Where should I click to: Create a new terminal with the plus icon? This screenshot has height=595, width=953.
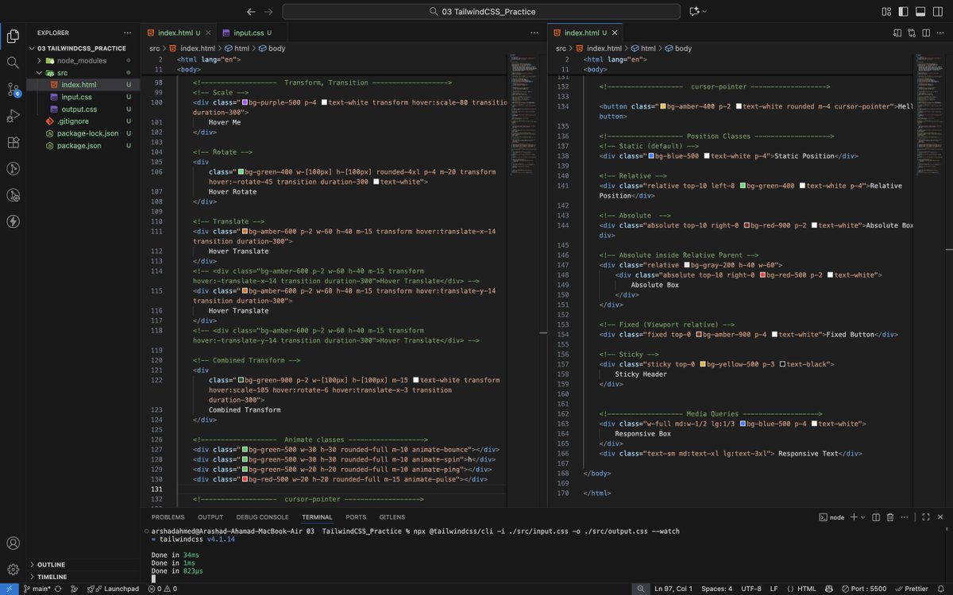(x=855, y=516)
